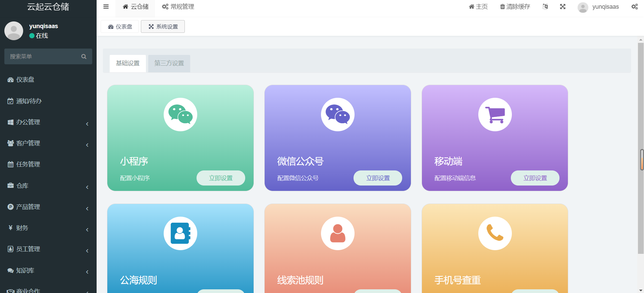This screenshot has width=644, height=293.
Task: Click the dashboard gauge icon in sidebar
Action: pos(10,80)
